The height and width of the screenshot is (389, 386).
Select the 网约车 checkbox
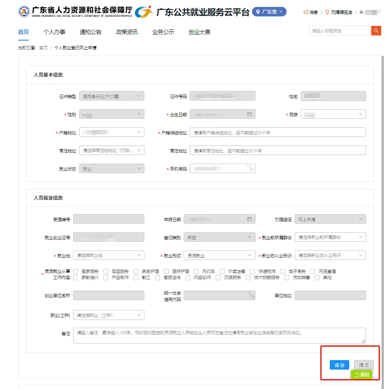coord(197,271)
